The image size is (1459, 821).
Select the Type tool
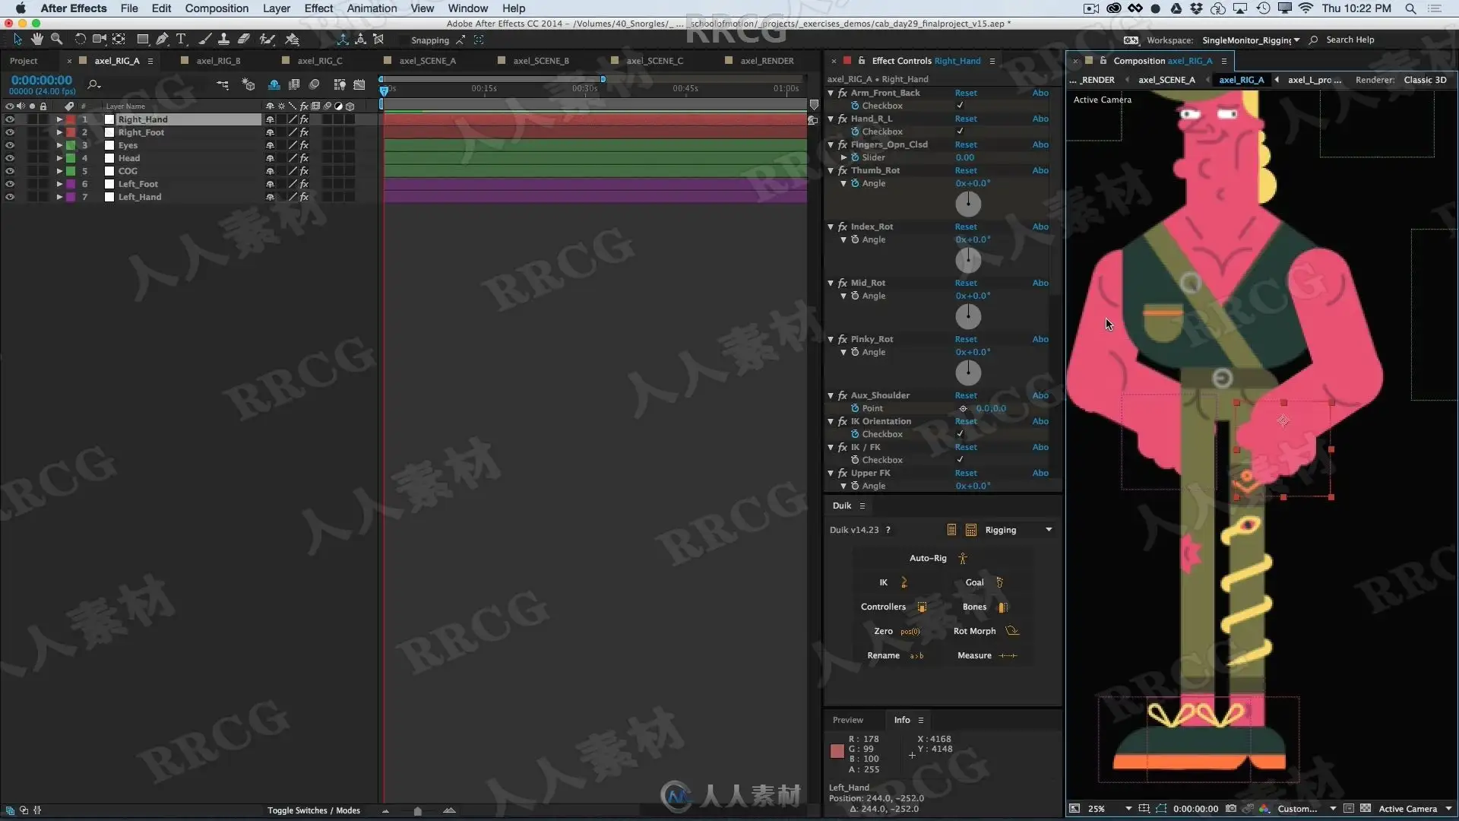point(181,40)
